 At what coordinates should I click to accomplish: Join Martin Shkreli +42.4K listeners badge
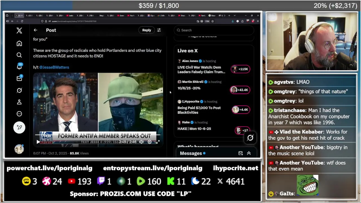tap(240, 90)
